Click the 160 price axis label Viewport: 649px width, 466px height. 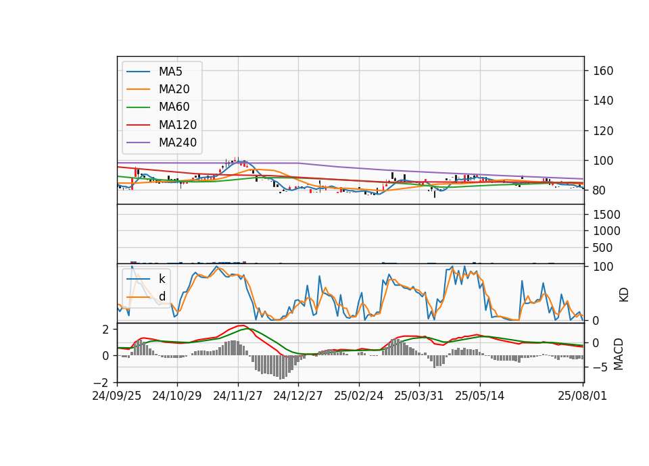click(x=603, y=71)
